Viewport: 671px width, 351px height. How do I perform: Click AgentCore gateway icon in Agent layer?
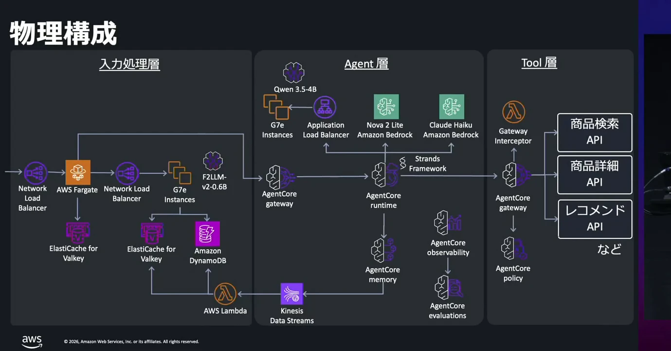click(281, 177)
